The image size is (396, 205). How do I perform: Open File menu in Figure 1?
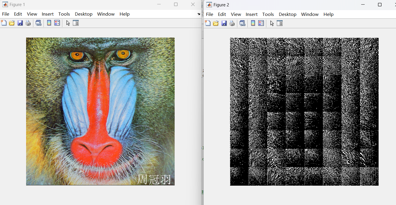point(6,14)
